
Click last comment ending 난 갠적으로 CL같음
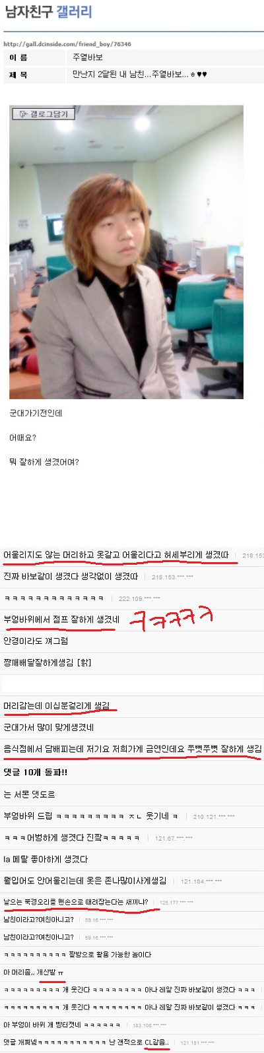[x=86, y=1042]
